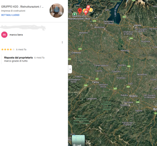Open the three-dot review options menu
157x146 pixels.
(x=62, y=42)
